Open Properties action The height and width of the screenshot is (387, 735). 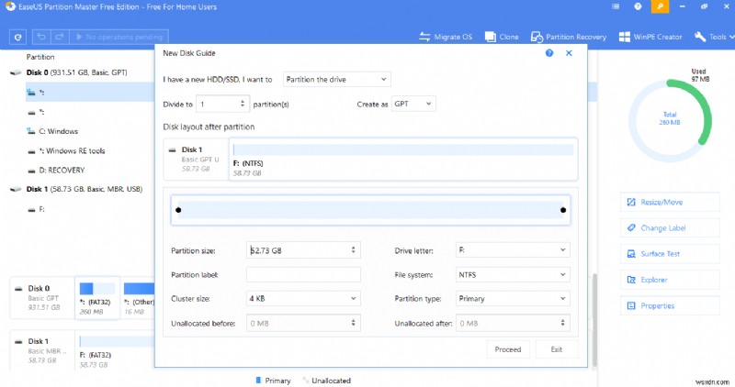pos(670,305)
